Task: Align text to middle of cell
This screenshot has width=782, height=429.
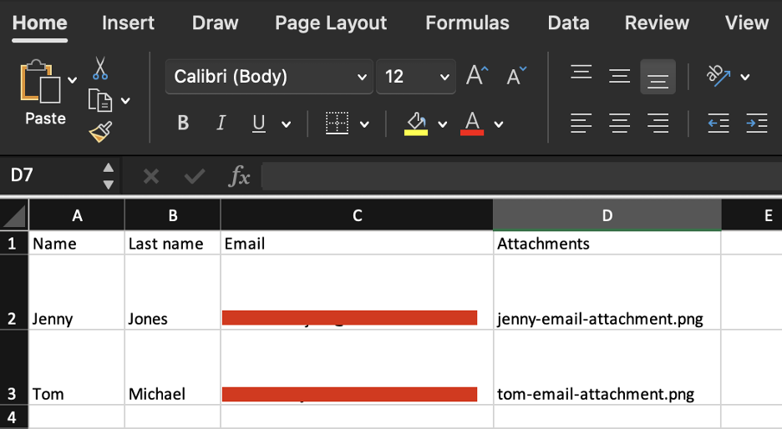Action: (x=619, y=76)
